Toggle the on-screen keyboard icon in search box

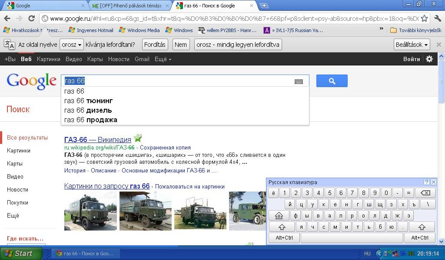pos(299,81)
